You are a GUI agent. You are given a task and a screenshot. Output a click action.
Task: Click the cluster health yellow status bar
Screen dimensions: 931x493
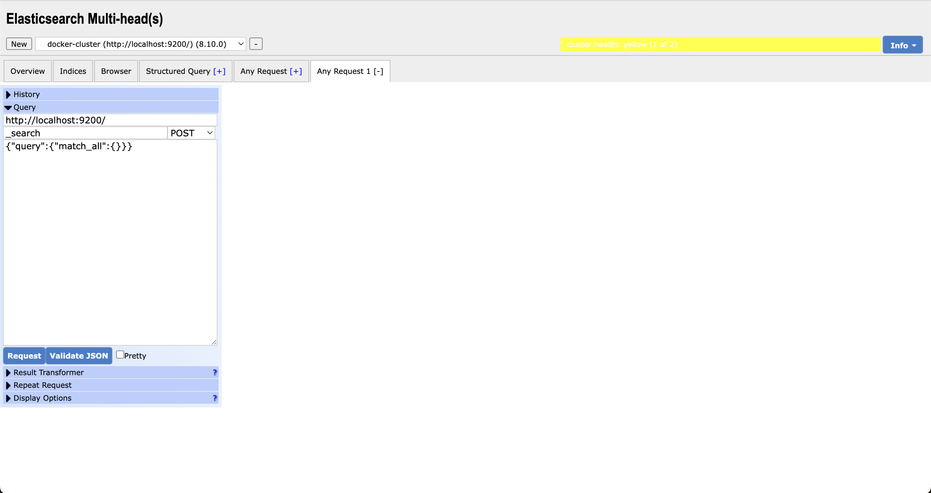pos(720,44)
